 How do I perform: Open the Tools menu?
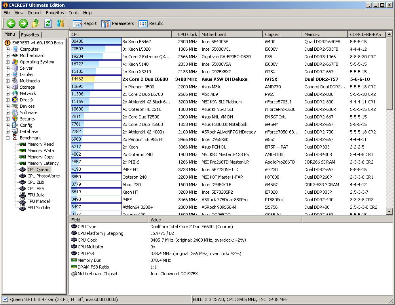click(x=74, y=13)
